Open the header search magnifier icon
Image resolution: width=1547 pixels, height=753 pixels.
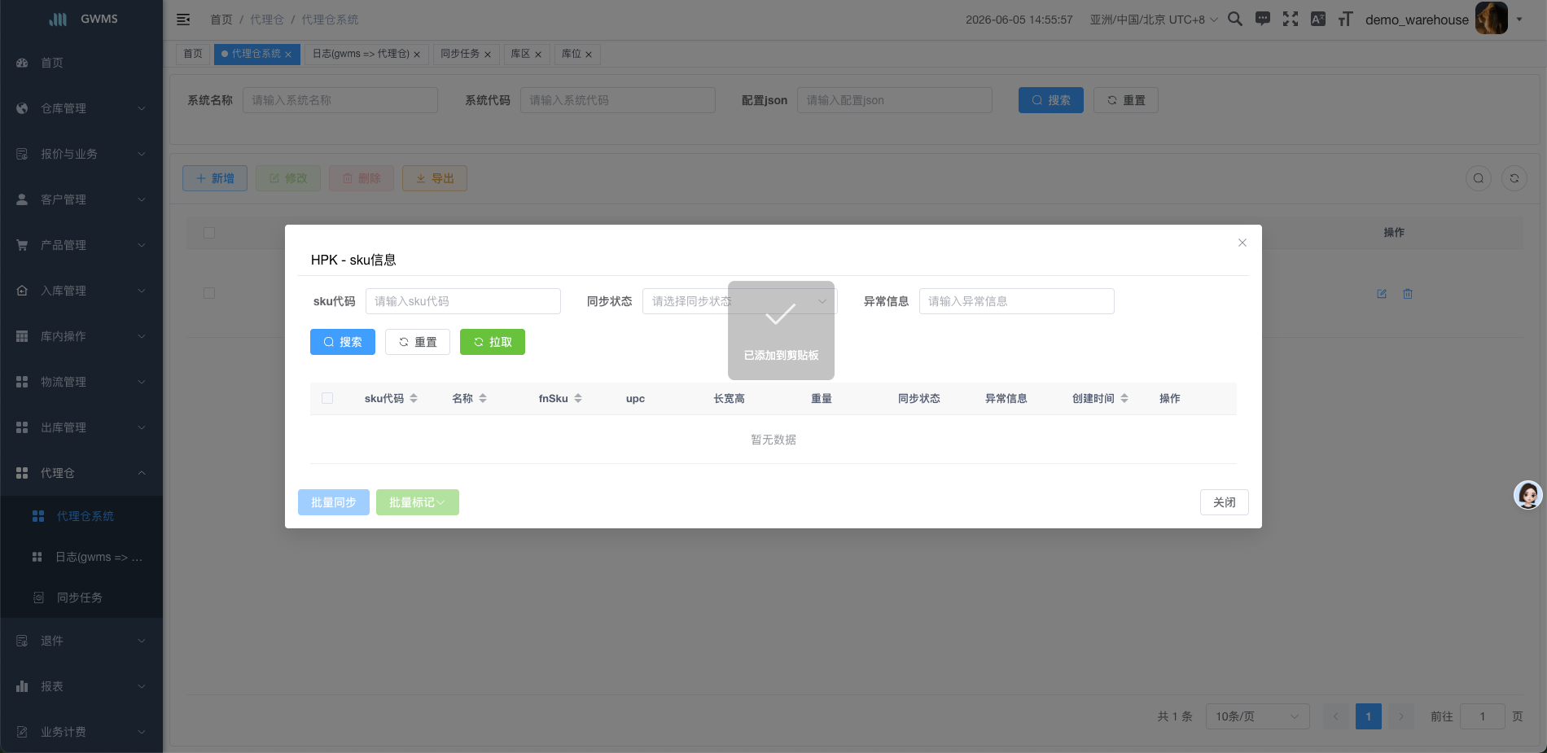coord(1235,19)
